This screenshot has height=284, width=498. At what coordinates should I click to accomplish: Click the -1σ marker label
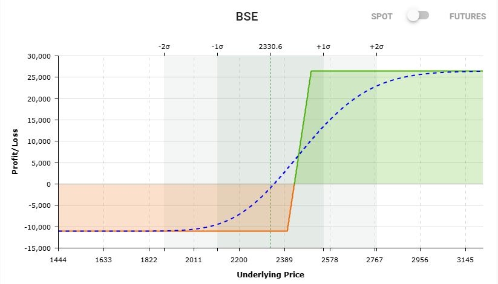coord(217,47)
